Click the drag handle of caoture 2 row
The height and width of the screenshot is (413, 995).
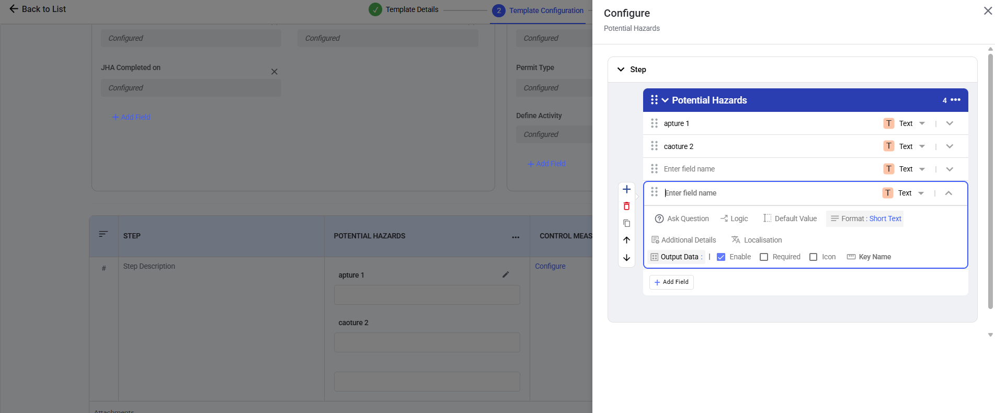tap(654, 146)
